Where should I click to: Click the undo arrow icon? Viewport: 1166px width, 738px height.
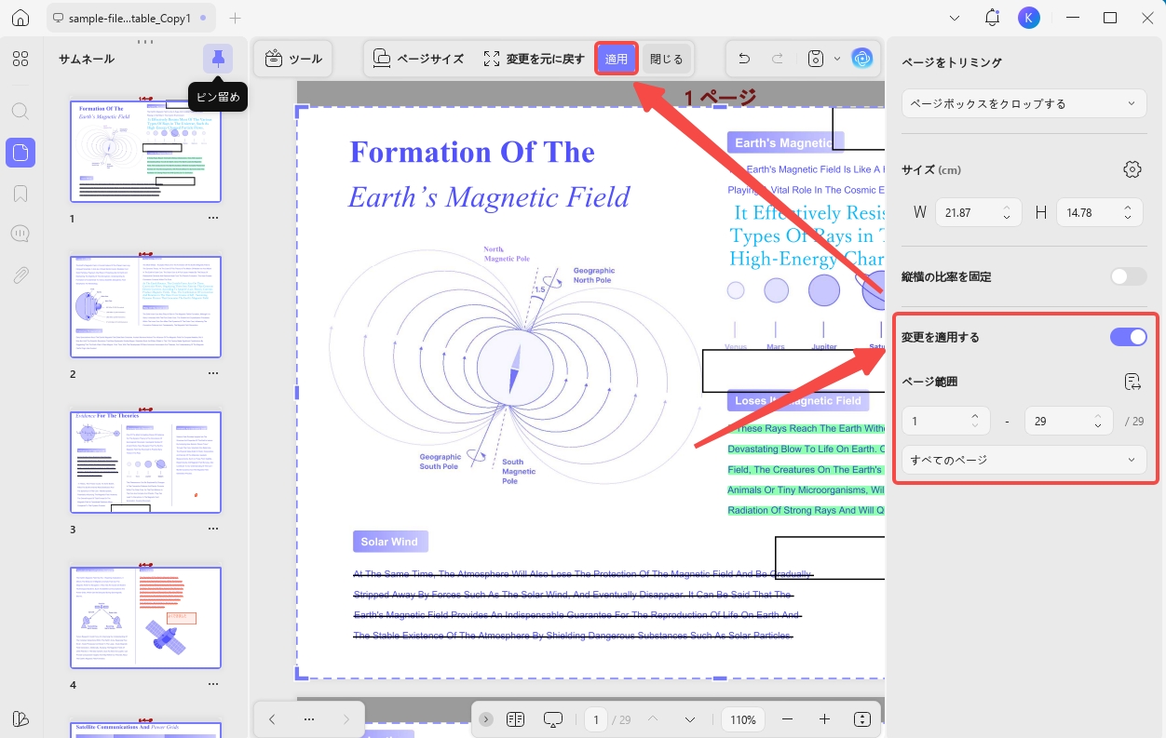pyautogui.click(x=744, y=59)
